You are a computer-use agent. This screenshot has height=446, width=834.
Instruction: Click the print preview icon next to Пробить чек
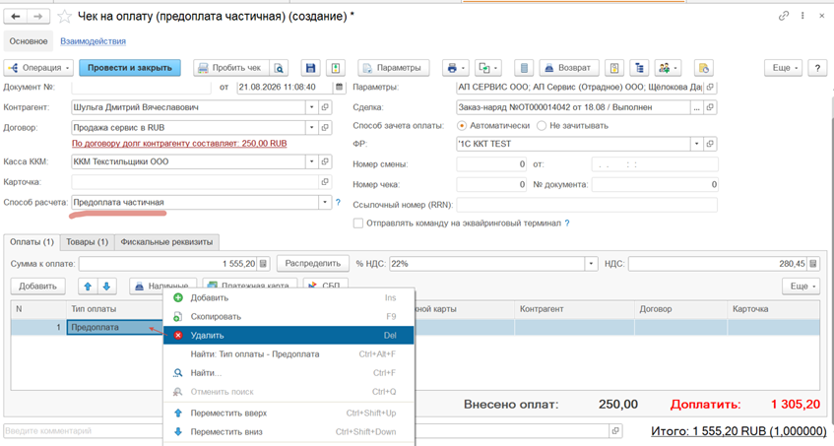tap(279, 68)
